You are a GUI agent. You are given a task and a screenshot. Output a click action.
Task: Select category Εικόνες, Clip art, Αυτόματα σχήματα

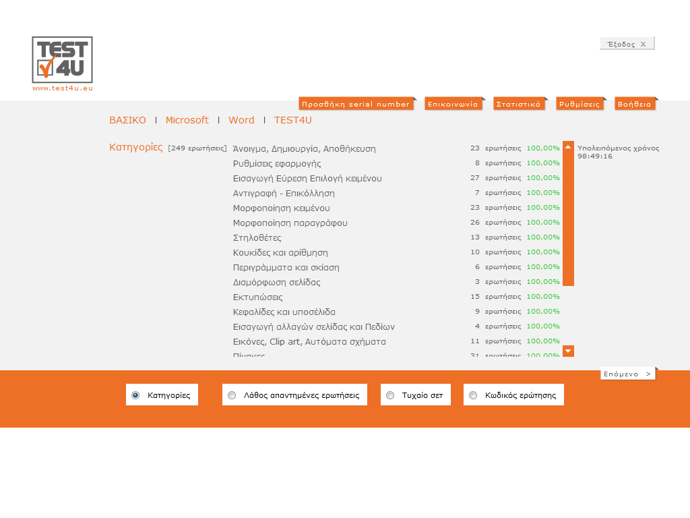309,342
